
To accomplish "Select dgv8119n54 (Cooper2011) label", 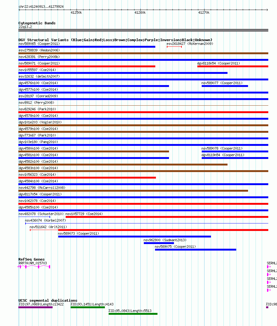I will pos(223,155).
